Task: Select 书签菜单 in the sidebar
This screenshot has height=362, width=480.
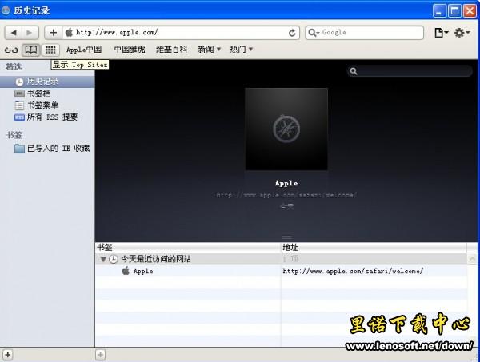Action: click(47, 105)
